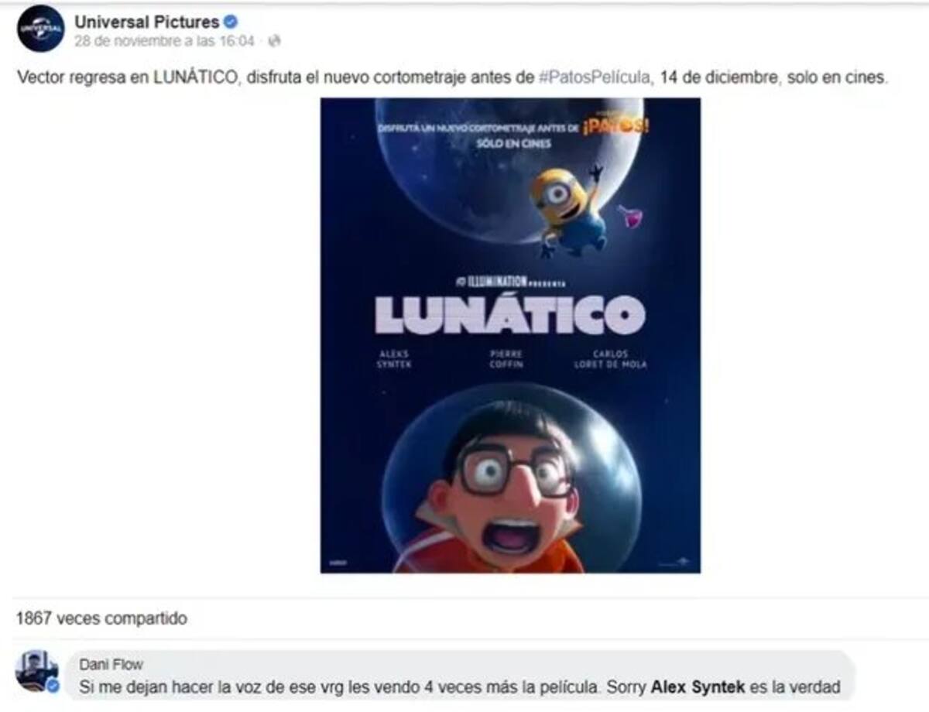Image resolution: width=929 pixels, height=712 pixels.
Task: Open the Universal Pictures profile avatar
Action: [40, 29]
